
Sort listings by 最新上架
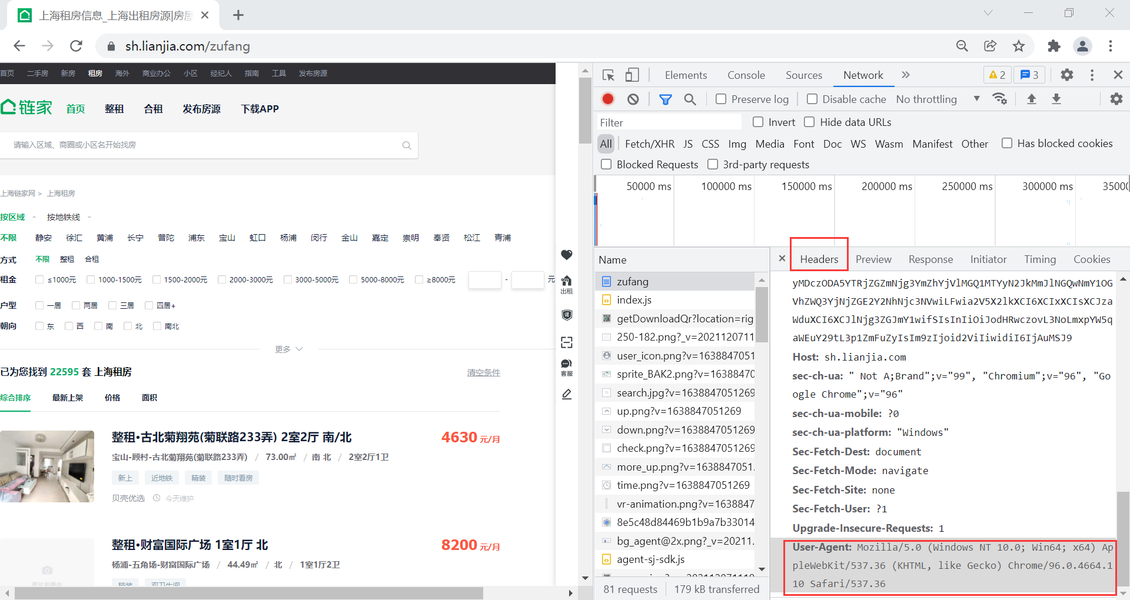click(x=68, y=398)
